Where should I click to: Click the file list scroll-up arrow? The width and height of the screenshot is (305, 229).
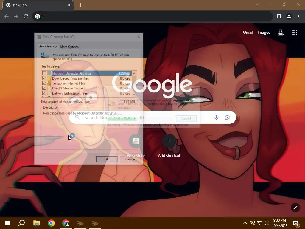(134, 73)
